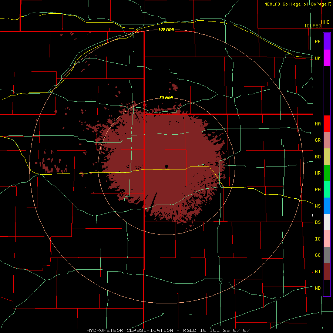Viewport: 333px width, 333px height.
Task: Click the WS legend label
Action: tap(318, 206)
